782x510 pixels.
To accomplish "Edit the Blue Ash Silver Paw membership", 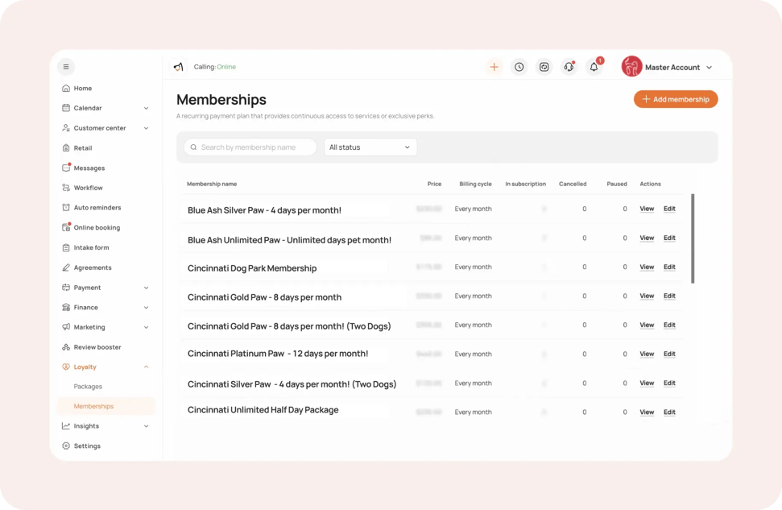I will 669,208.
